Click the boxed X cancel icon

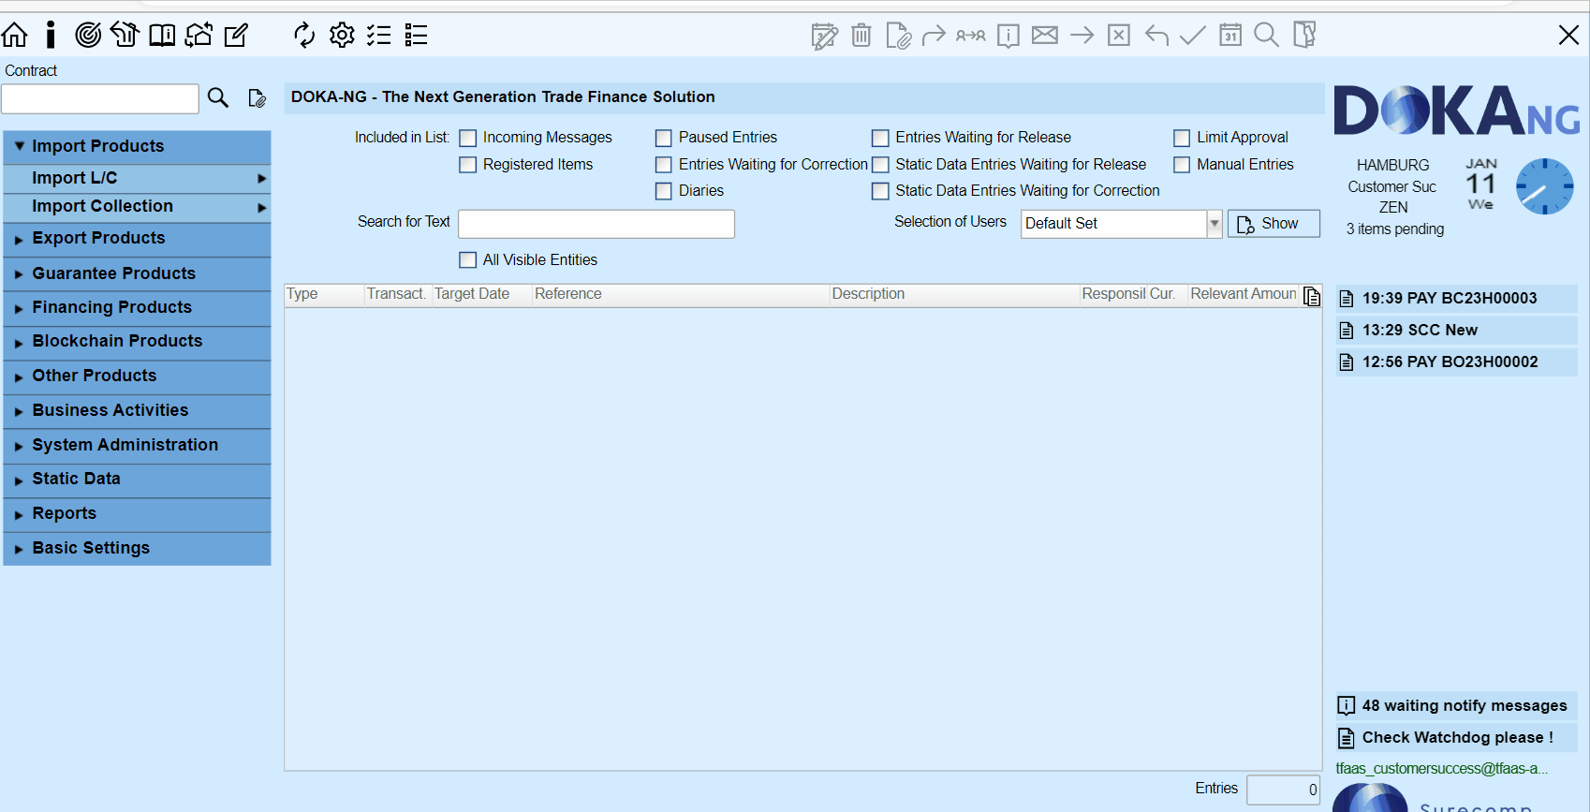tap(1119, 36)
